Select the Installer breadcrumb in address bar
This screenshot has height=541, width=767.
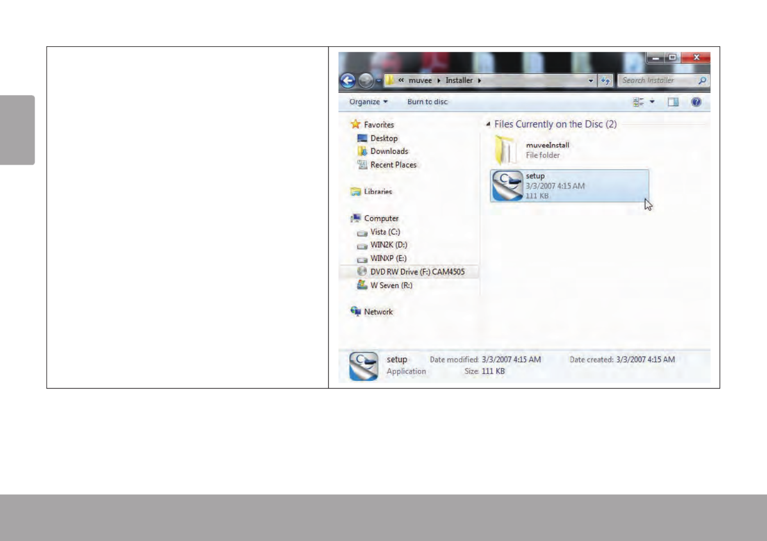point(459,80)
